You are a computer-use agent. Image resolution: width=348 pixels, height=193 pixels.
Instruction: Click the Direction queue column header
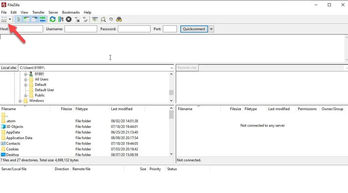pyautogui.click(x=62, y=169)
